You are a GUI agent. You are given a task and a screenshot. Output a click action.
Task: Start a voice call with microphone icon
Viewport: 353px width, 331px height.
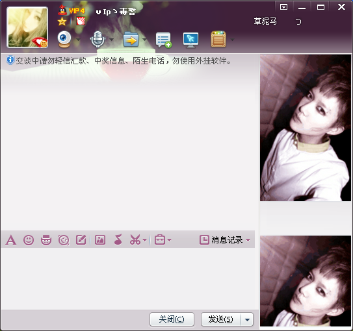click(98, 40)
